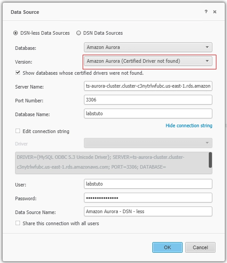Enable the Edit connection string checkbox
Image resolution: width=227 pixels, height=263 pixels.
tap(18, 131)
